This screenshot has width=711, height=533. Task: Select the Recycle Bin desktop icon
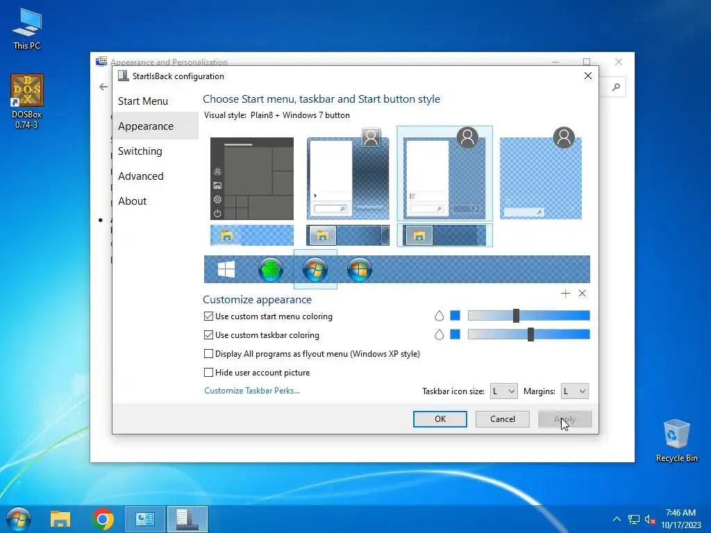click(676, 441)
